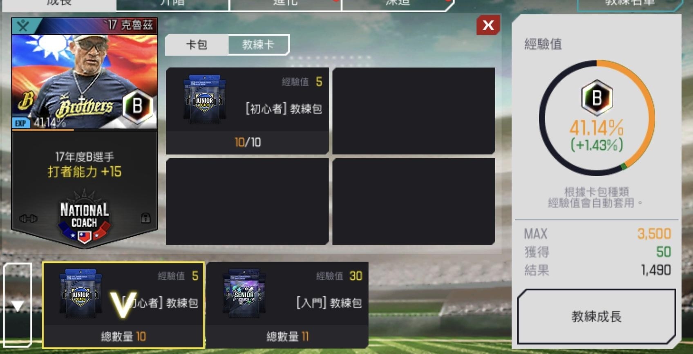The image size is (693, 354).
Task: Click the lock icon on coach card
Action: click(145, 218)
